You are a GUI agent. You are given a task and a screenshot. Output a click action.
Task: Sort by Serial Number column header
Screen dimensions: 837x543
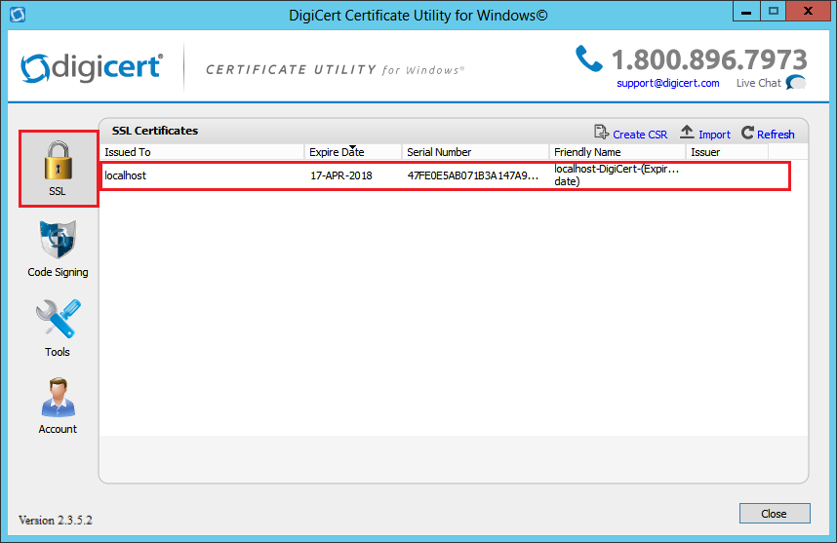click(475, 152)
